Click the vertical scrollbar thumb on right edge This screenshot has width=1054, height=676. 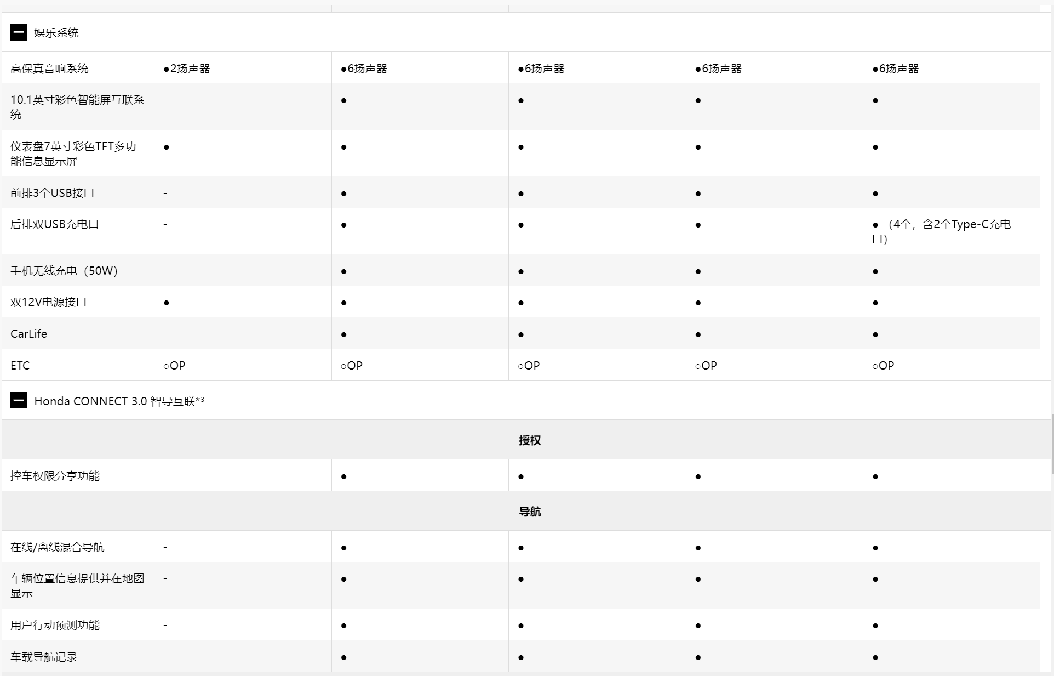point(1052,444)
